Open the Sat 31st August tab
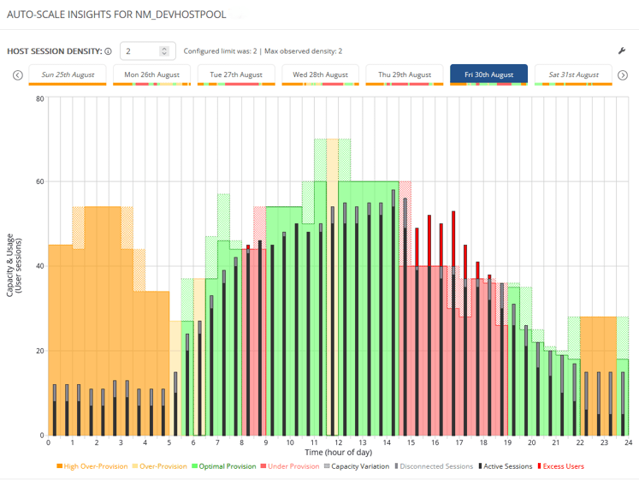The height and width of the screenshot is (480, 639). pos(574,74)
